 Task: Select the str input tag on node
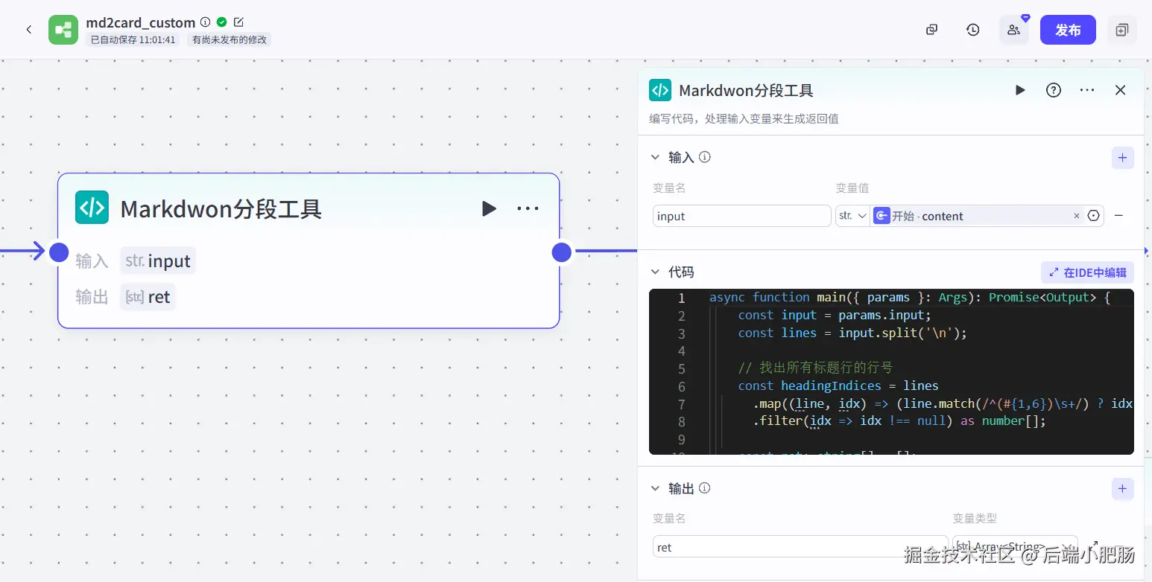pyautogui.click(x=158, y=261)
